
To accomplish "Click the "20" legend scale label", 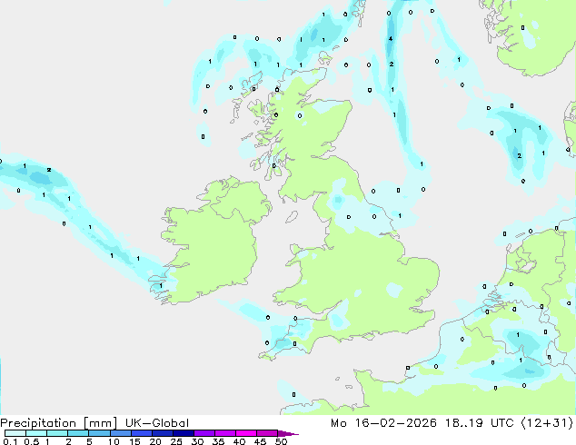I will point(155,441).
